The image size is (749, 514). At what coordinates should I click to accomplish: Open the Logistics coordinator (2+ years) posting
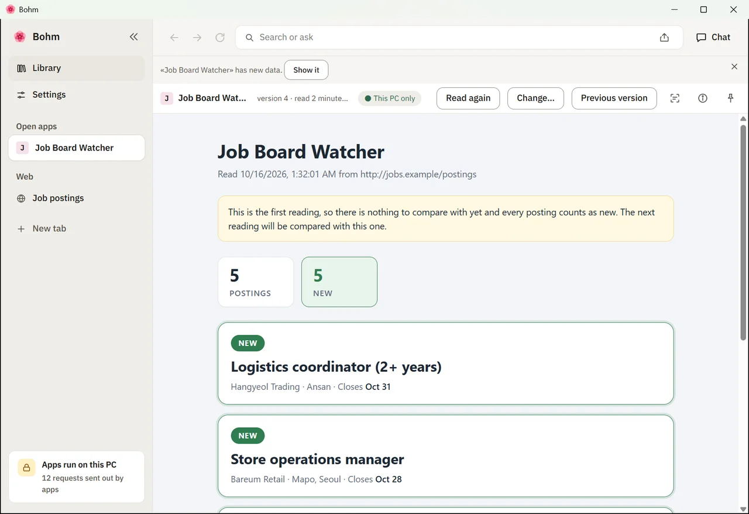[446, 364]
